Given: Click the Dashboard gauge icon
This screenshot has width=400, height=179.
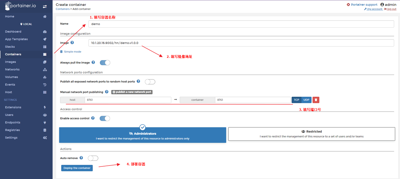Looking at the screenshot, I should pyautogui.click(x=45, y=31).
